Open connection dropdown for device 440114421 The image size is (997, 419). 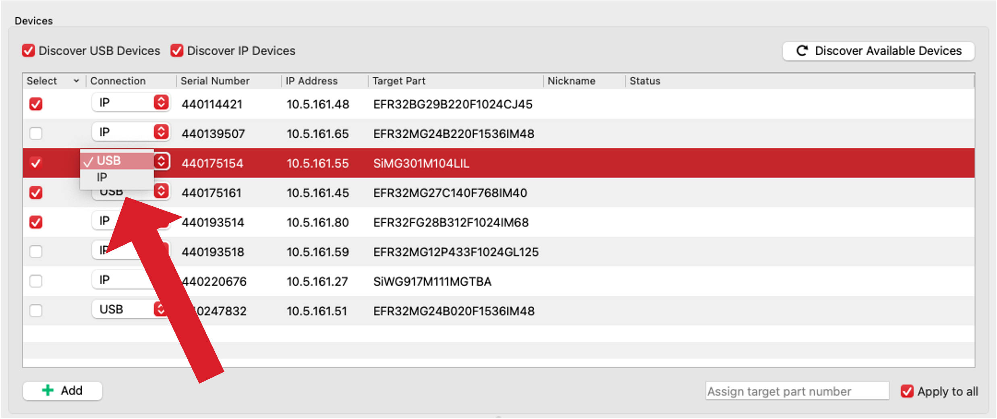coord(161,103)
